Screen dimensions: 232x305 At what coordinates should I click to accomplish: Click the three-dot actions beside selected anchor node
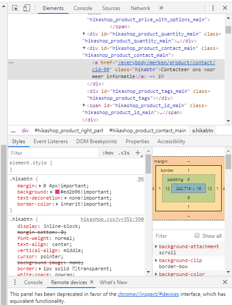click(x=11, y=62)
